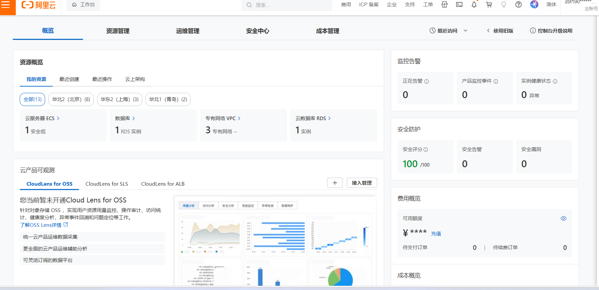The height and width of the screenshot is (290, 599).
Task: Open 控制台升级说明 link
Action: pyautogui.click(x=551, y=31)
